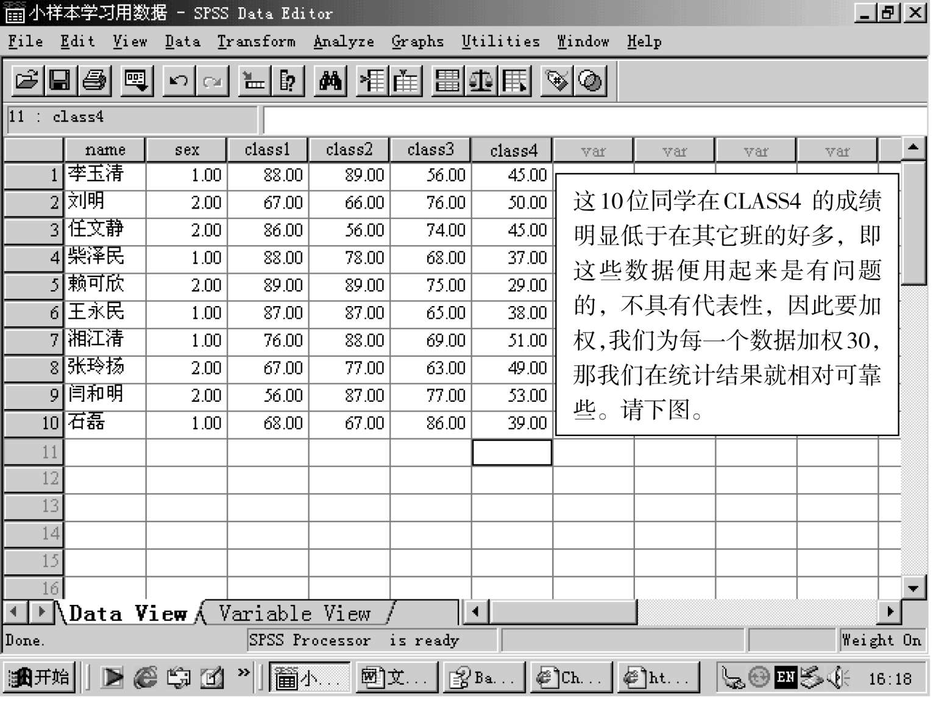Open the Data menu
Viewport: 936px width, 703px height.
point(182,41)
